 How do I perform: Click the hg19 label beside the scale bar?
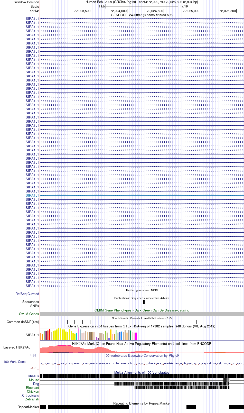tap(184, 6)
